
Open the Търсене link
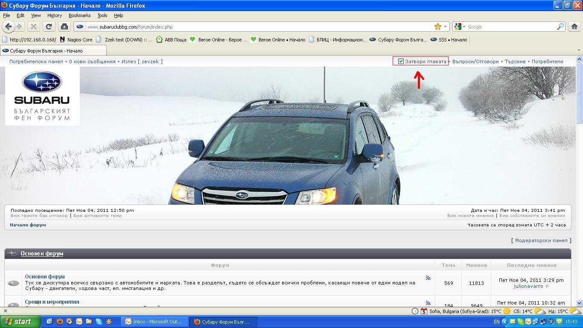[x=515, y=61]
